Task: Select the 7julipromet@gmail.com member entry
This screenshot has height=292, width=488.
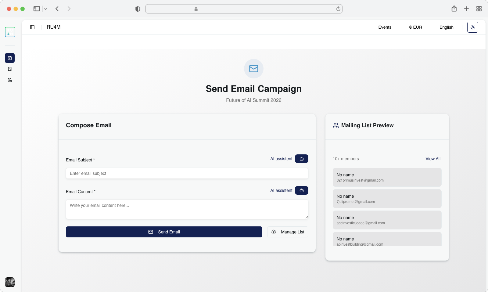Action: click(387, 199)
